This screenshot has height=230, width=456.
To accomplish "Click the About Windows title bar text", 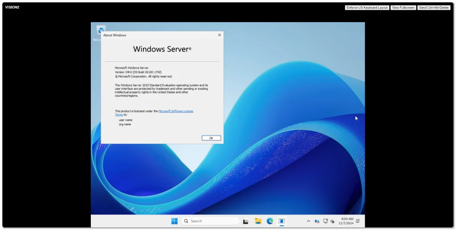I will 114,35.
